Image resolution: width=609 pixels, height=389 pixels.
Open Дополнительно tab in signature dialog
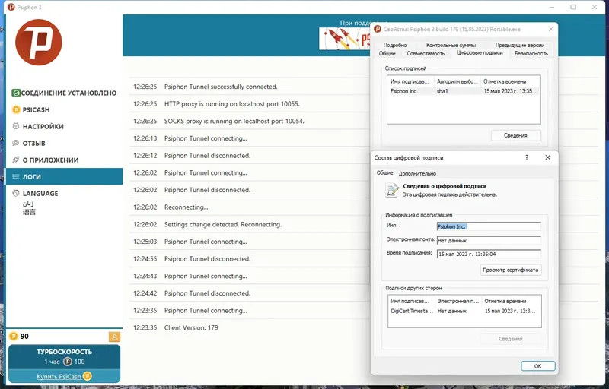417,173
